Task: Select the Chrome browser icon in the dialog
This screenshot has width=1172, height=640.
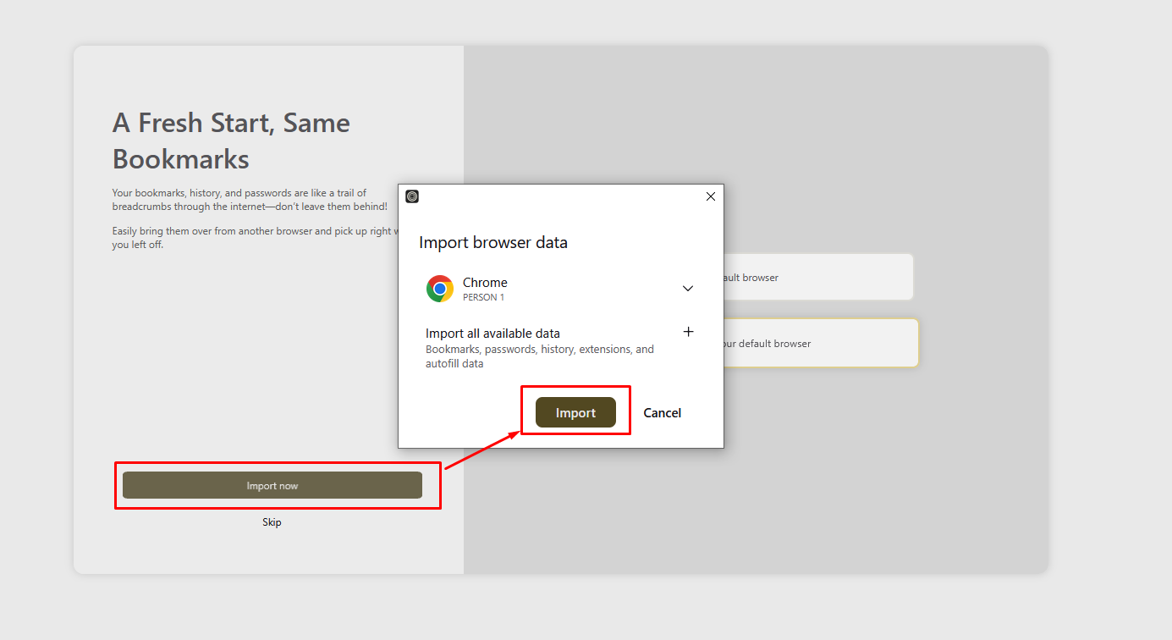Action: click(439, 288)
